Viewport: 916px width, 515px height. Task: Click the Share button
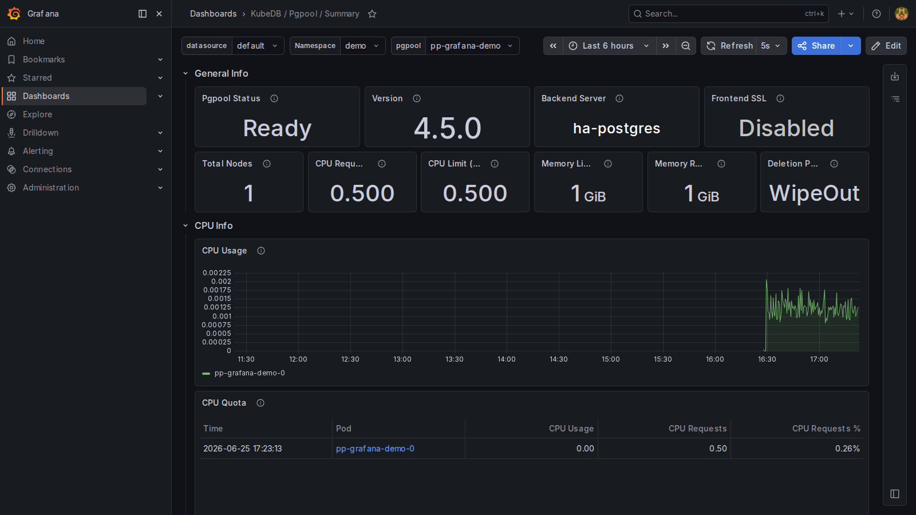[x=816, y=46]
